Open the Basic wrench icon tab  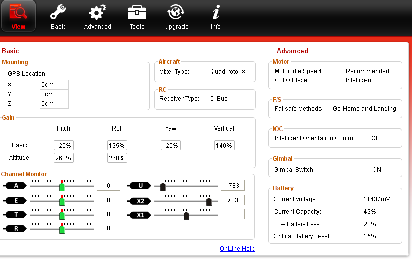tap(58, 16)
